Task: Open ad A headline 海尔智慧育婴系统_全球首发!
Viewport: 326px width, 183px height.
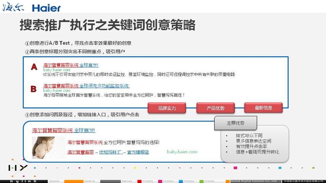Action: [71, 65]
